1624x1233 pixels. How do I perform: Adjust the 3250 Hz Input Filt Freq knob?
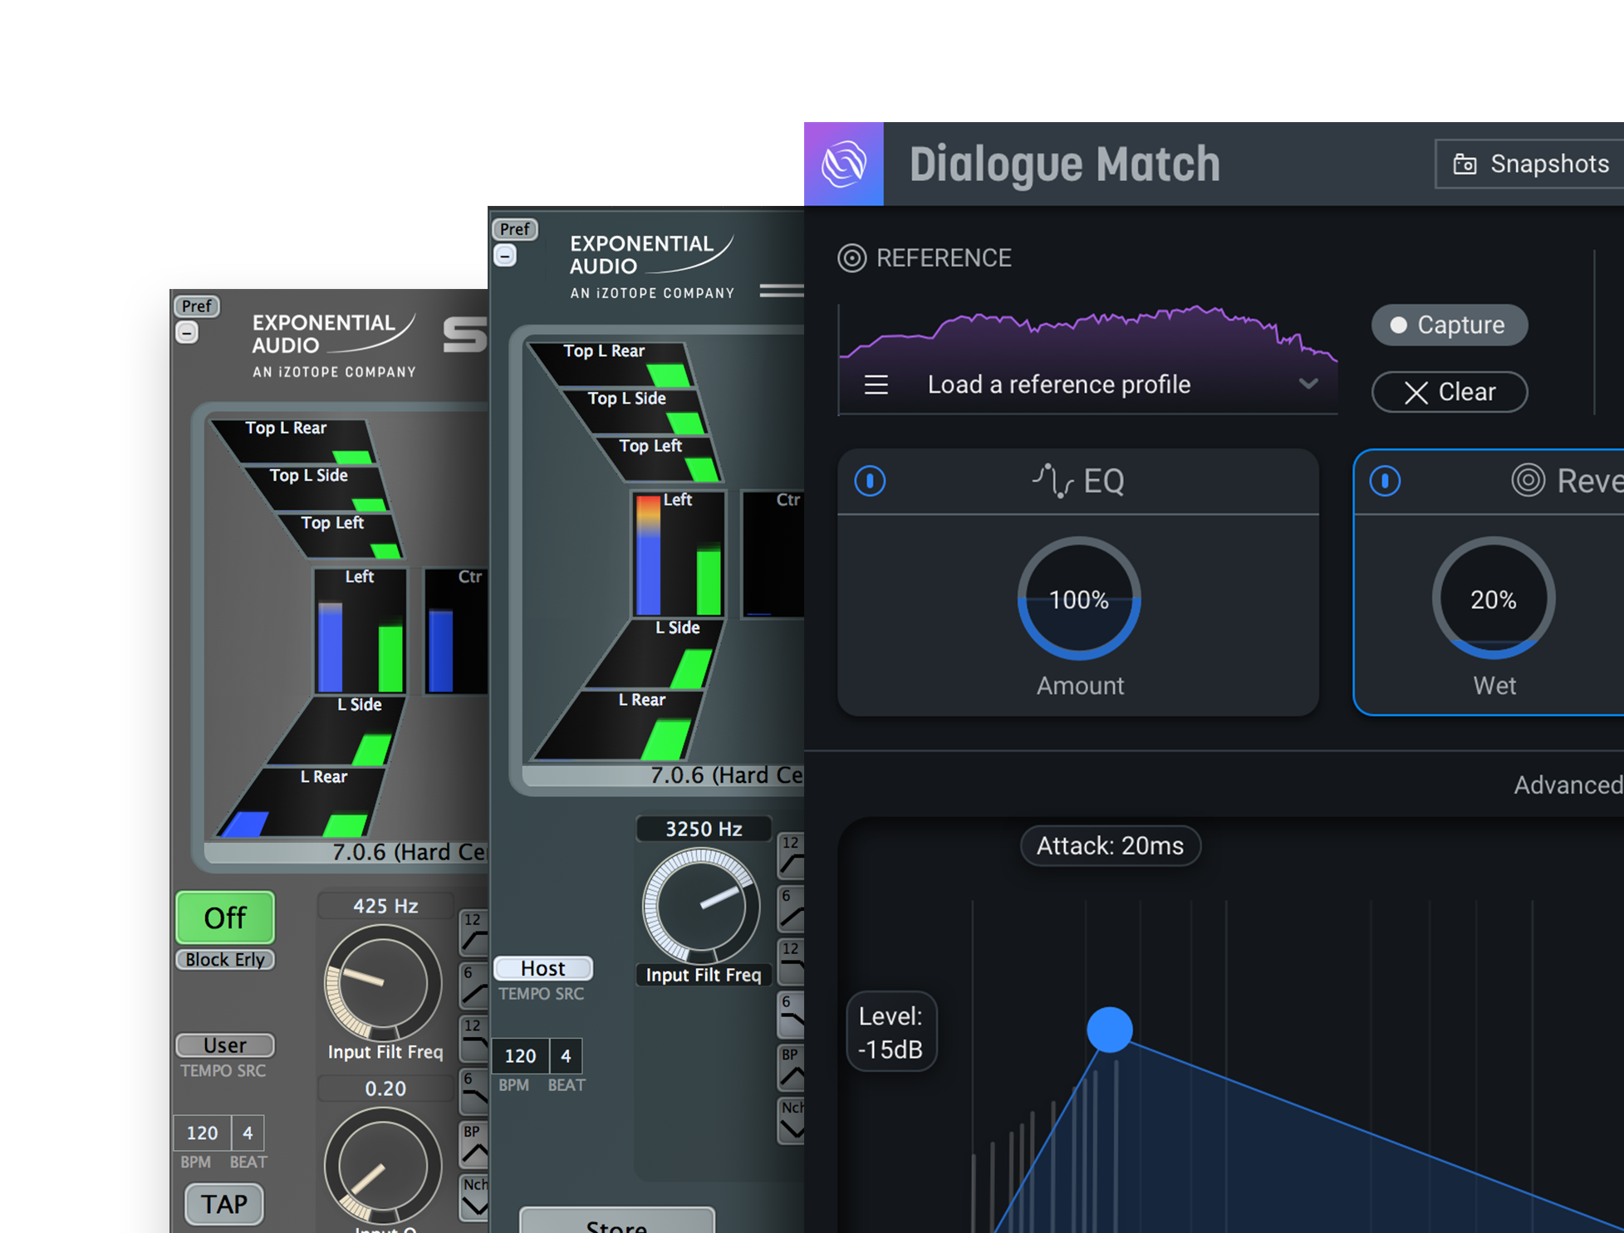coord(701,907)
